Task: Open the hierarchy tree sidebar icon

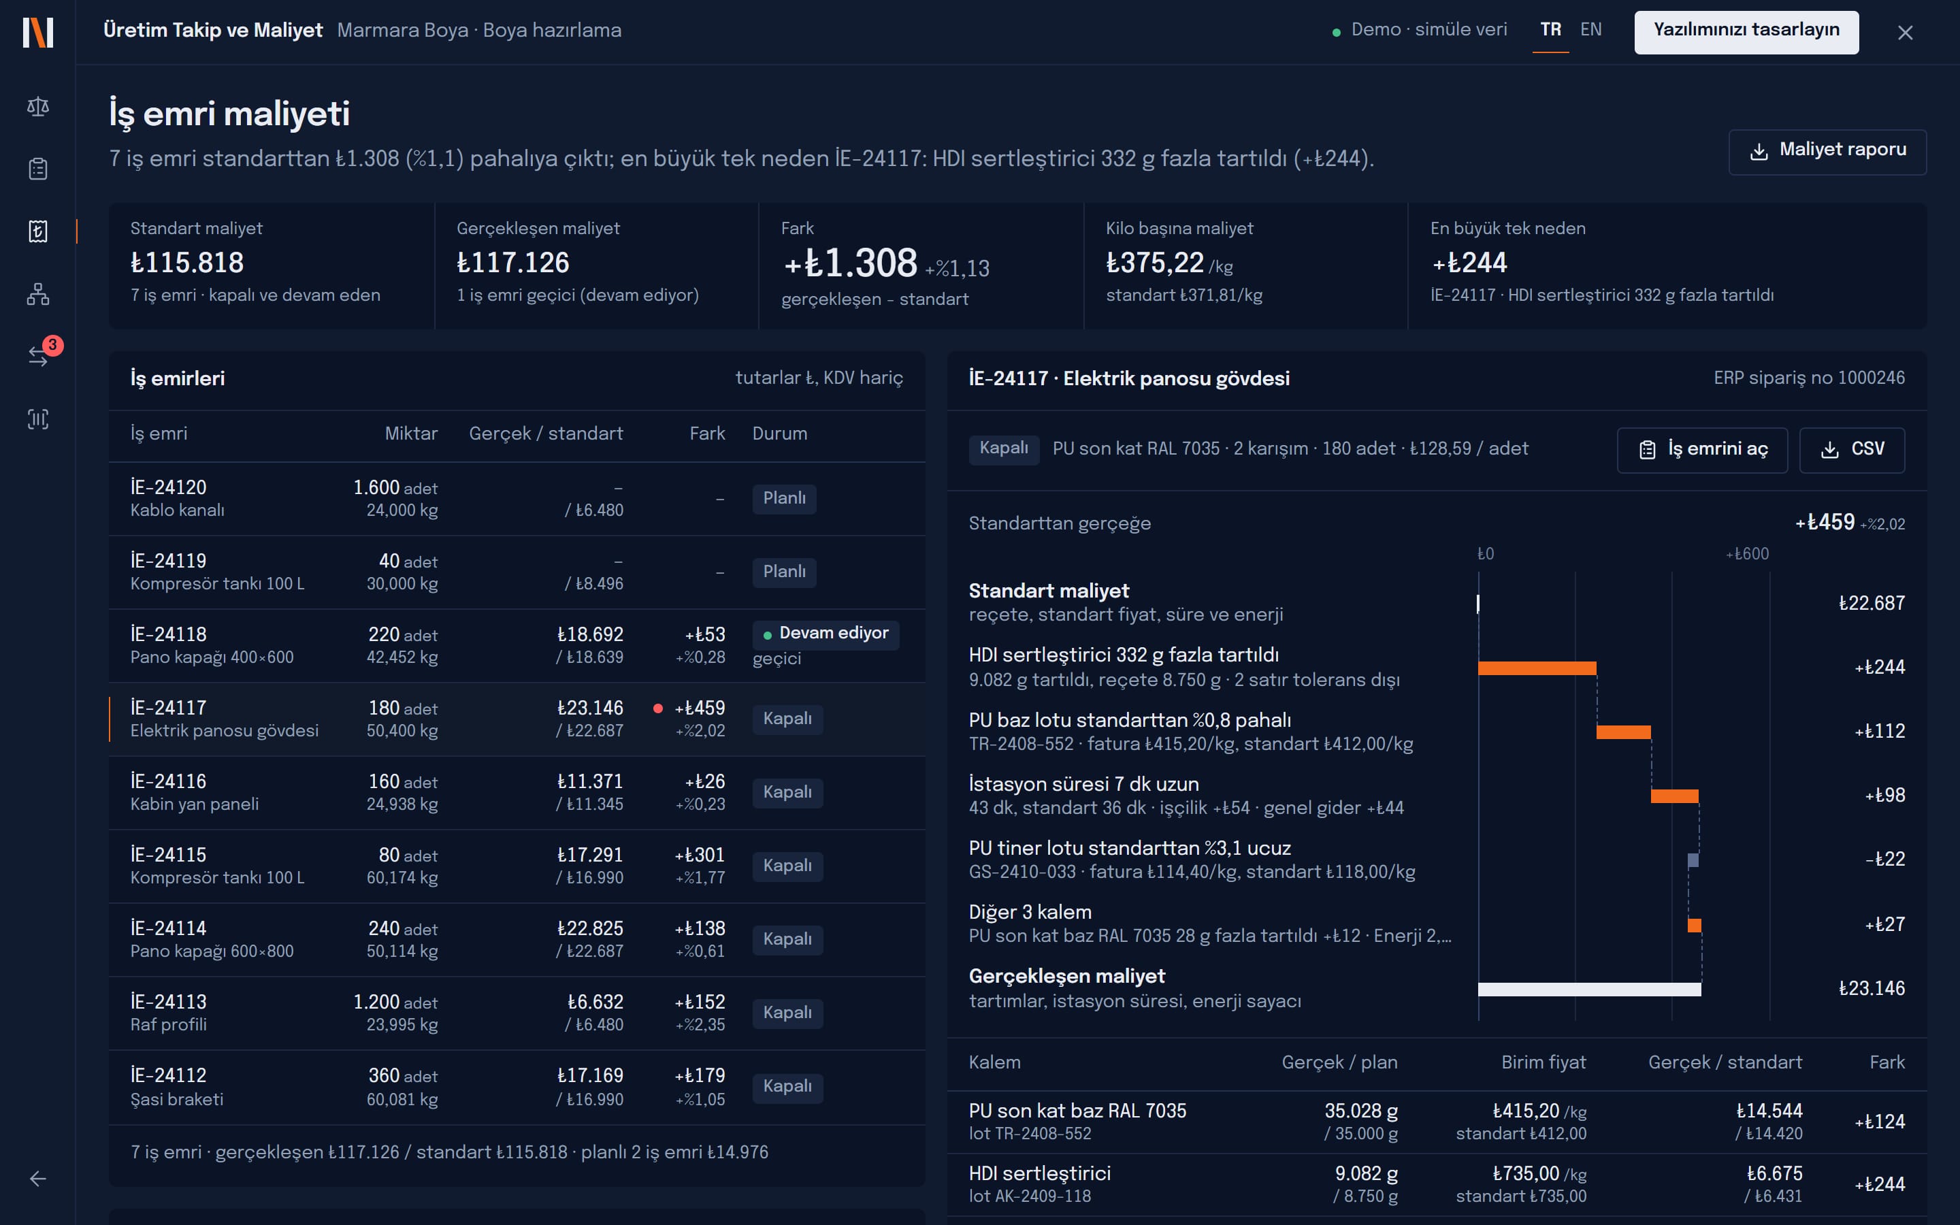Action: [38, 293]
